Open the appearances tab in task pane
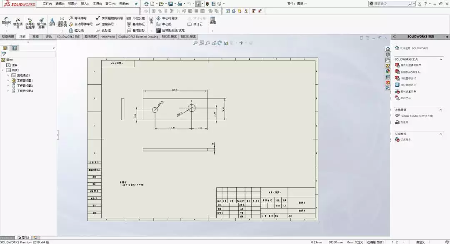Screen dimensions: 450x244 click(x=388, y=71)
